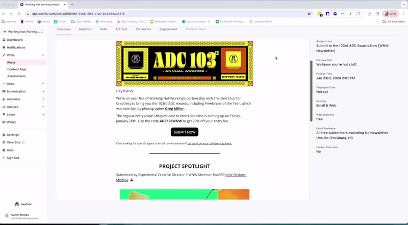This screenshot has height=225, width=408.
Task: Open Mailchimp Health bookmark
Action: click(164, 21)
